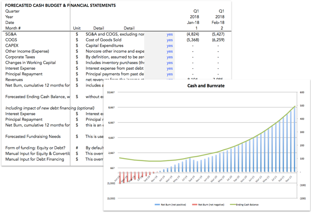Select the 'yes' cell in the COGS row
Screen dimensions: 311x214
pos(170,40)
